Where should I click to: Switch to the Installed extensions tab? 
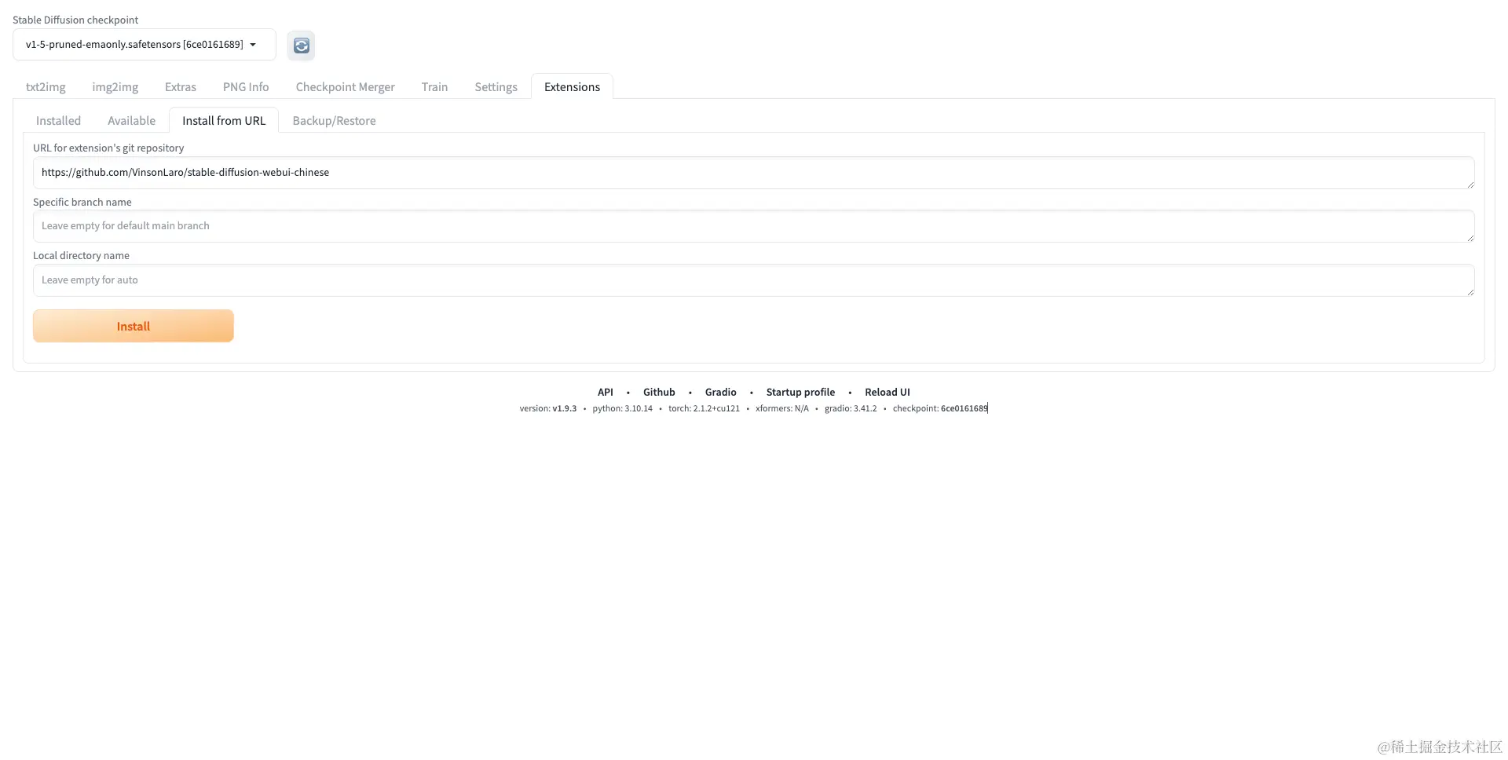point(58,120)
